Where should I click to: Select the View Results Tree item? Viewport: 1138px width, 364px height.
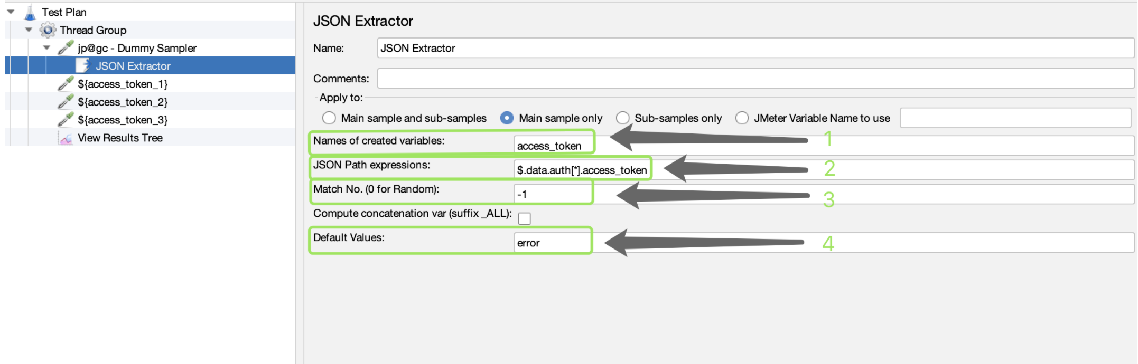pyautogui.click(x=120, y=138)
